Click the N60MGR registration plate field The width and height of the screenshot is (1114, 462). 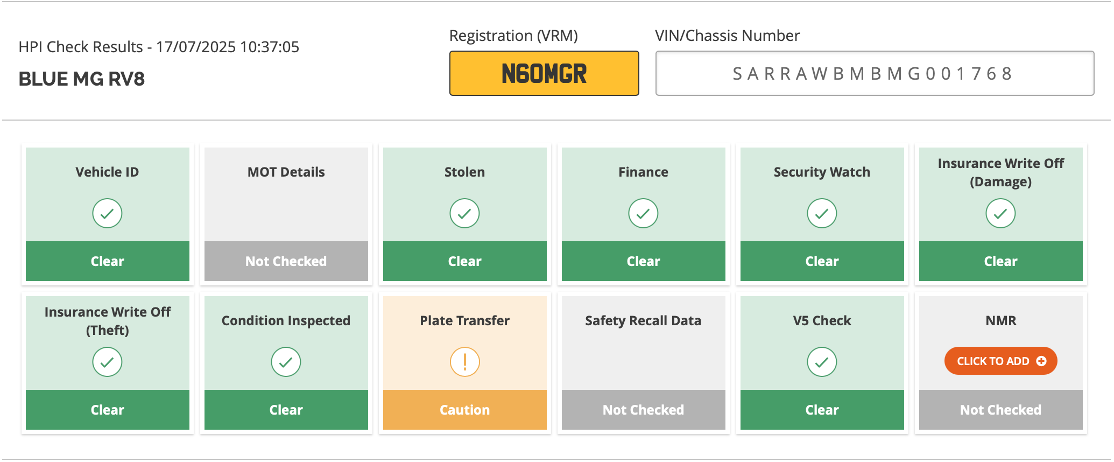click(x=544, y=73)
